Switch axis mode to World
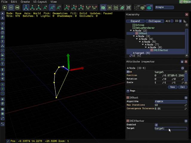 52,7
